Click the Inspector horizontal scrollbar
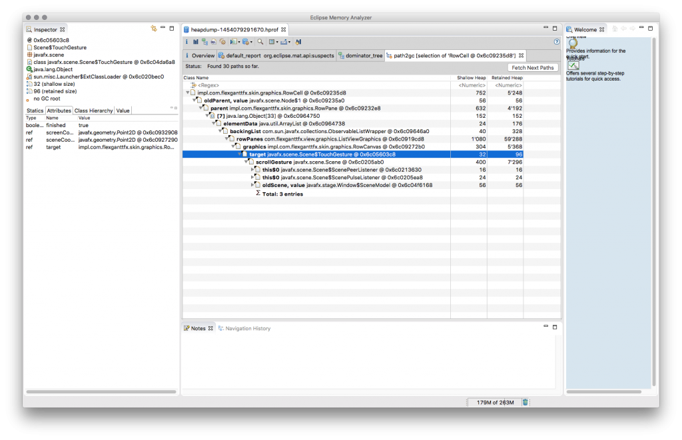 point(101,391)
